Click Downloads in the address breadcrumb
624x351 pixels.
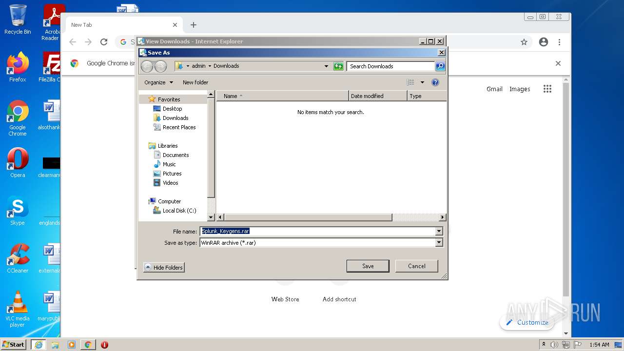pos(226,66)
